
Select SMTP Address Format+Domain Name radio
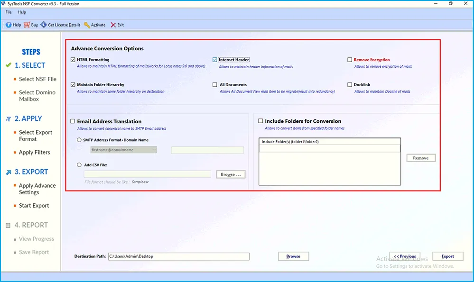[x=79, y=140]
